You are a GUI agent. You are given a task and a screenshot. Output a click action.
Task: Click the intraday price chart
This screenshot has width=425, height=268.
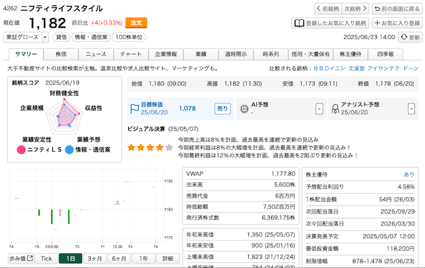[x=87, y=206]
